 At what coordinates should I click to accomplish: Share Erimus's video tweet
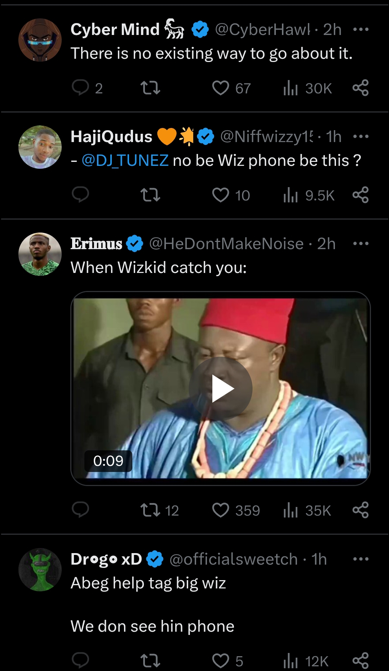[361, 510]
